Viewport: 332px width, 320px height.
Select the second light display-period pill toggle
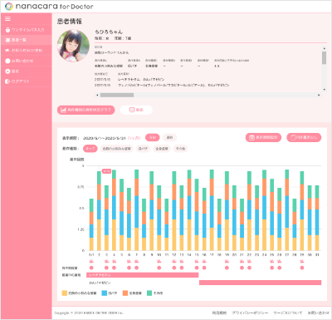(169, 137)
